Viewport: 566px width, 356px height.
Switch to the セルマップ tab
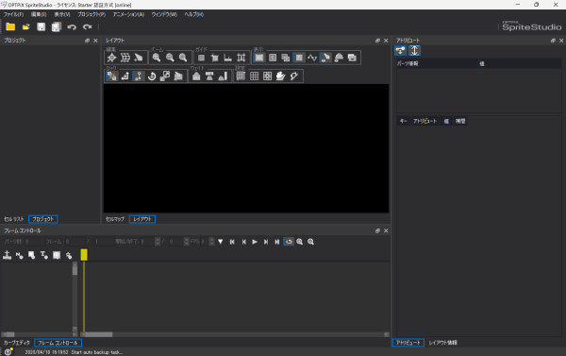[115, 219]
